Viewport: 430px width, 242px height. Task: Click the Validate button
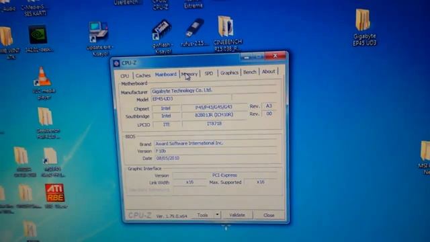click(x=237, y=215)
